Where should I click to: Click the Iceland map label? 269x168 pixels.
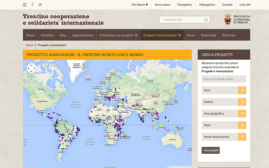(88, 79)
